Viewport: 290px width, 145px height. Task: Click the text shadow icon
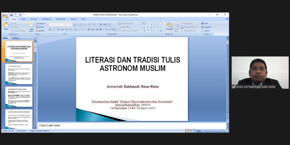click(x=67, y=30)
